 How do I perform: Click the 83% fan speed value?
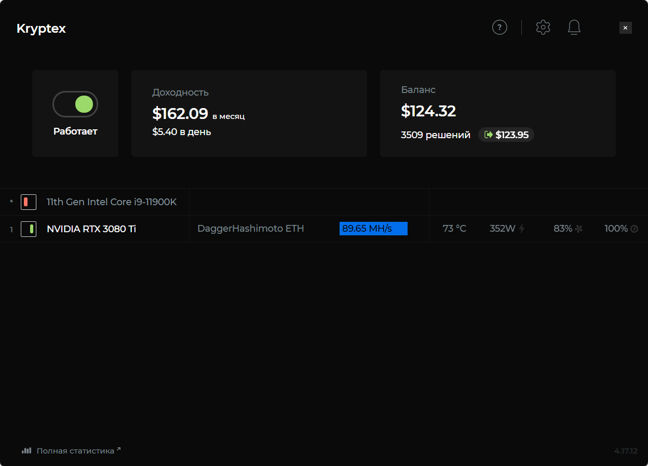[x=563, y=229]
